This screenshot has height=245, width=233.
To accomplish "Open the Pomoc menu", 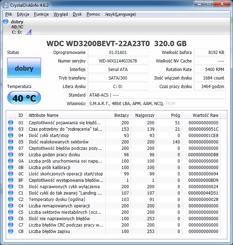I will (93, 14).
